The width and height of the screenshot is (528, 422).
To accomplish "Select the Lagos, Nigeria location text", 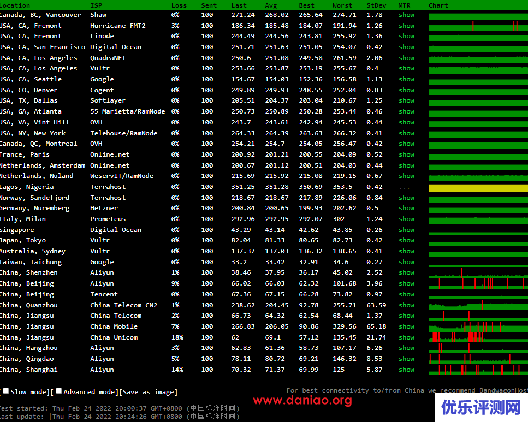I will (x=27, y=187).
